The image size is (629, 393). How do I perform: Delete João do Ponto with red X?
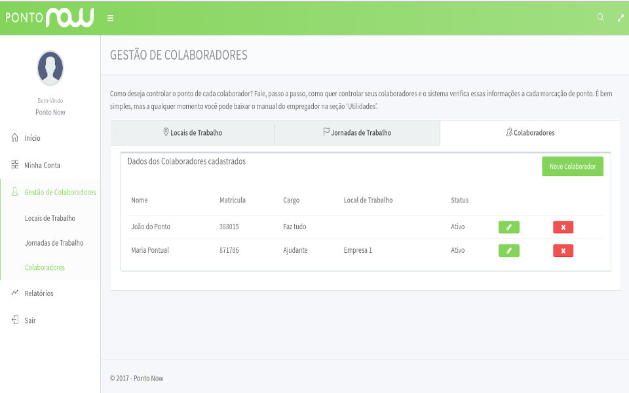point(563,227)
